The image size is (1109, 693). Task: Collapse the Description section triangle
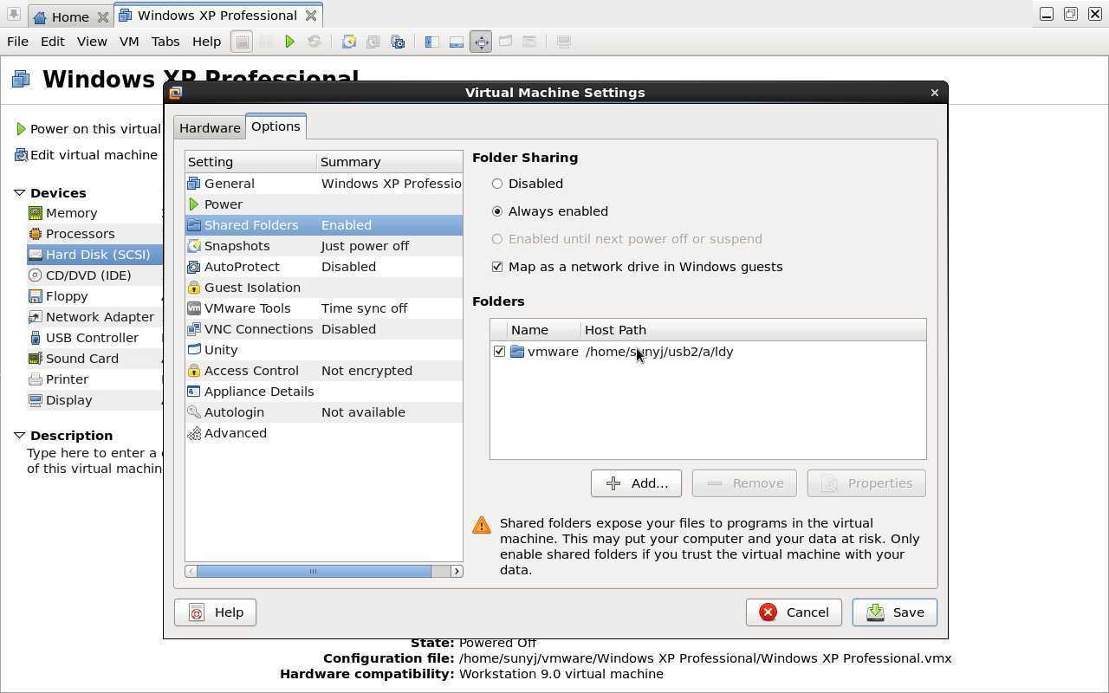pyautogui.click(x=19, y=436)
